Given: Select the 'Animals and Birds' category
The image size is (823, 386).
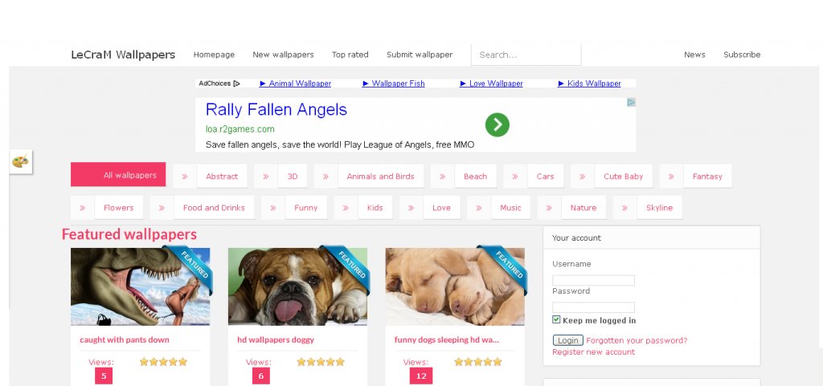Looking at the screenshot, I should click(380, 177).
